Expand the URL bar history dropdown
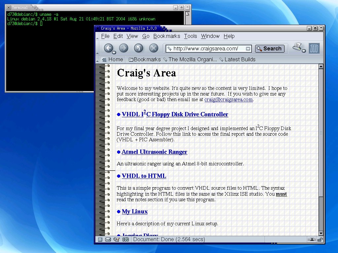This screenshot has width=338, height=253. pyautogui.click(x=248, y=49)
